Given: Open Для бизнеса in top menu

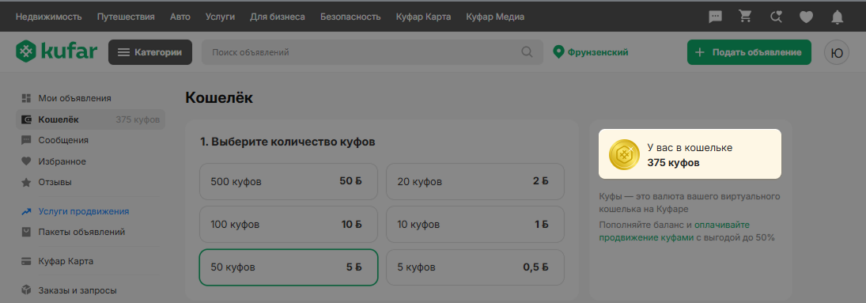Looking at the screenshot, I should pyautogui.click(x=278, y=17).
